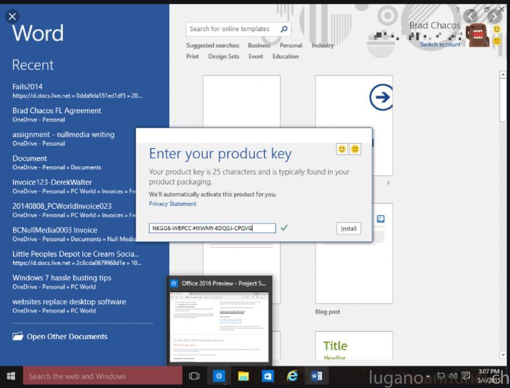Click the templates scrollbar down arrow
Screen dimensions: 510x388
503,355
